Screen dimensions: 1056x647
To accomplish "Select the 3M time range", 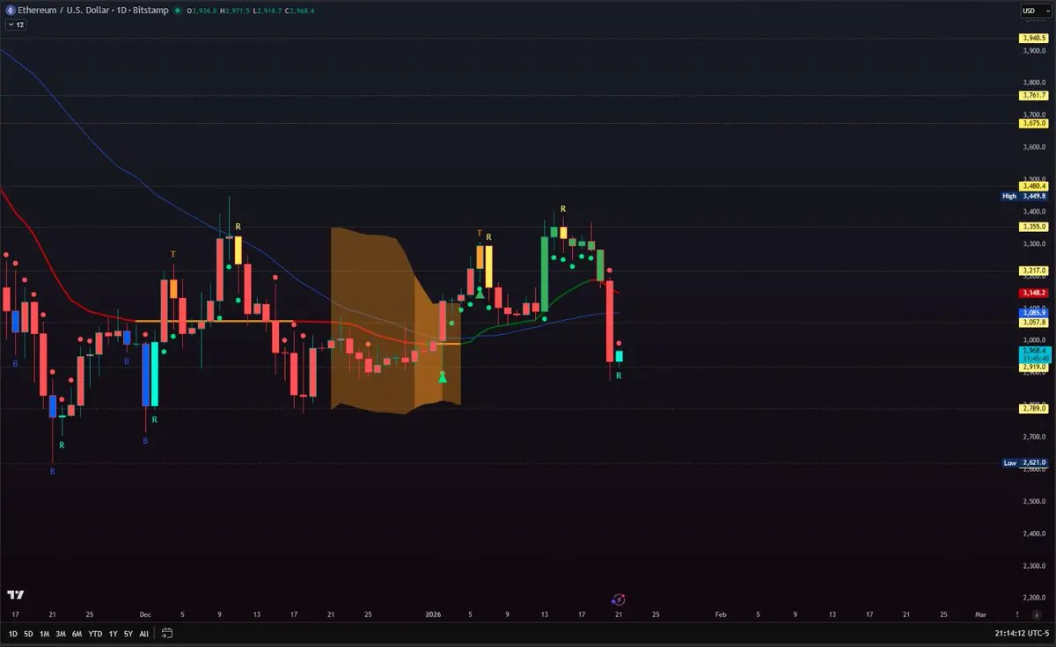I will tap(60, 633).
